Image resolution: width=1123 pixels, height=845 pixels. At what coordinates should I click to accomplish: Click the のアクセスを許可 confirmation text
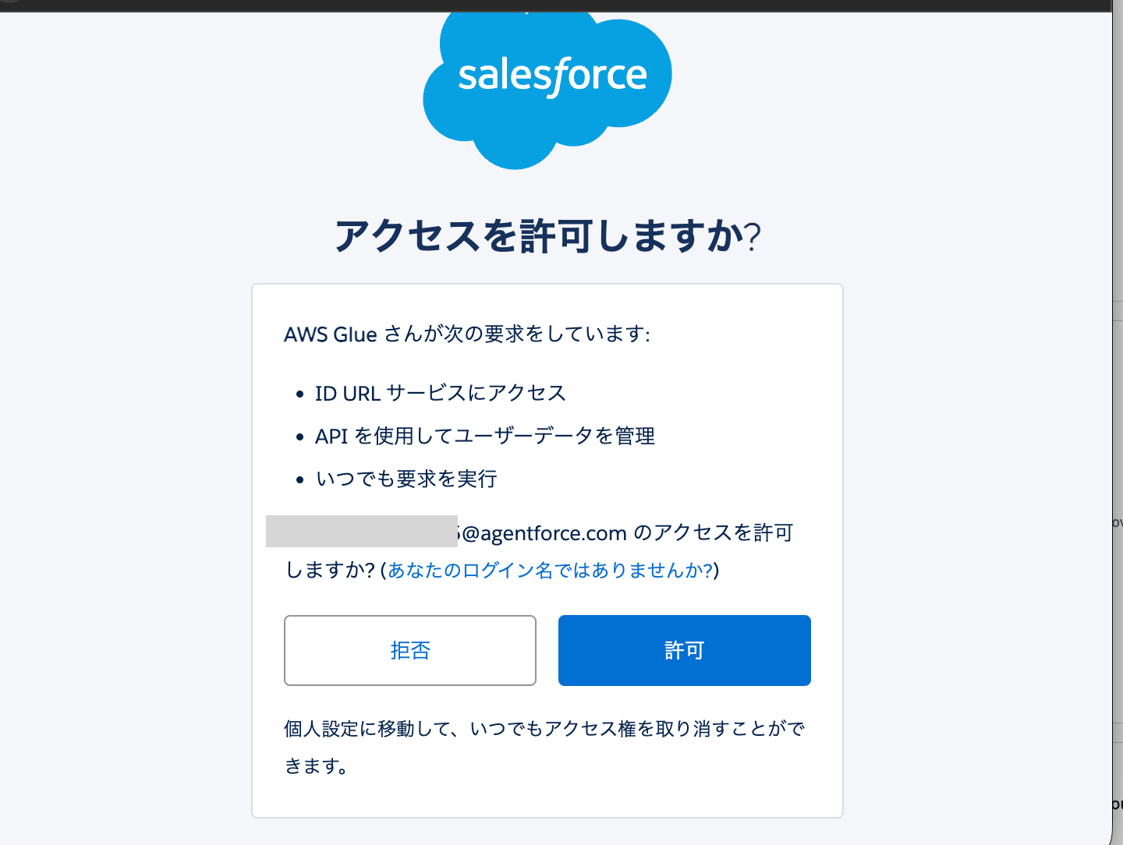point(714,533)
